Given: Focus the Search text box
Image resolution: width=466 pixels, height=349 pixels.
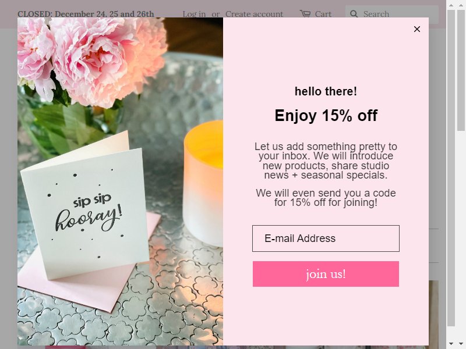Looking at the screenshot, I should [x=391, y=14].
